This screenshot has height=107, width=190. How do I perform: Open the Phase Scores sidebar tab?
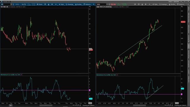tap(189, 54)
